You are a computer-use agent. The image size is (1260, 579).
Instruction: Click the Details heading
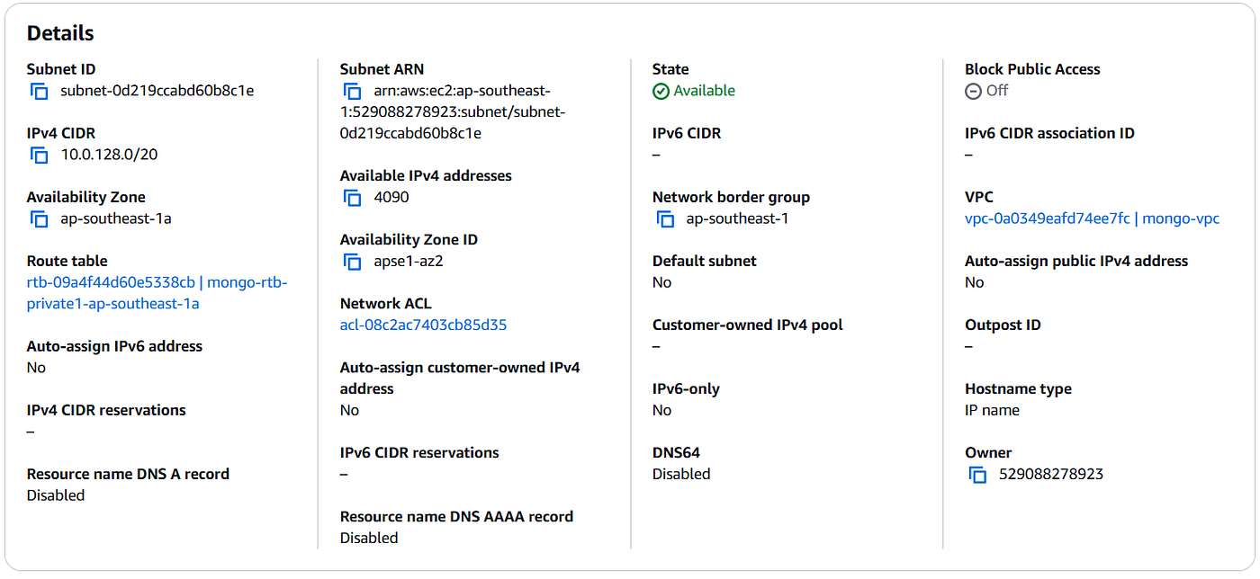[x=60, y=34]
